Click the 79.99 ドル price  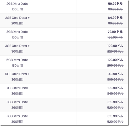point(115,32)
